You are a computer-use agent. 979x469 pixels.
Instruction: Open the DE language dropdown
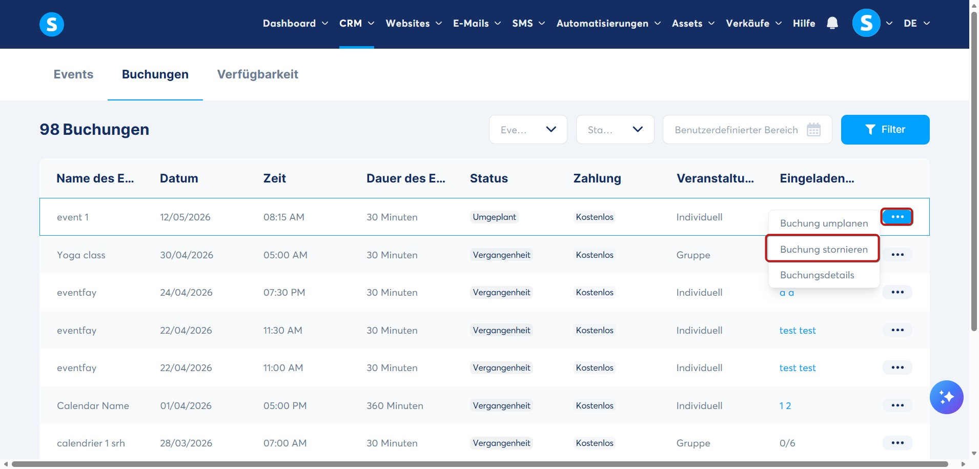pos(916,23)
